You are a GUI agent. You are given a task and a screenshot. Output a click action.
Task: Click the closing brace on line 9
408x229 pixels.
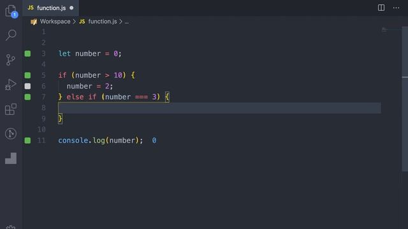61,119
